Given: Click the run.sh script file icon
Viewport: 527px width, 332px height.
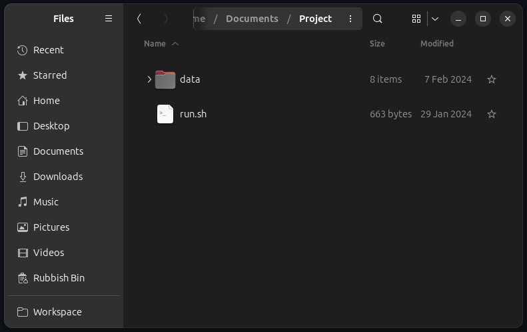Looking at the screenshot, I should [x=165, y=114].
